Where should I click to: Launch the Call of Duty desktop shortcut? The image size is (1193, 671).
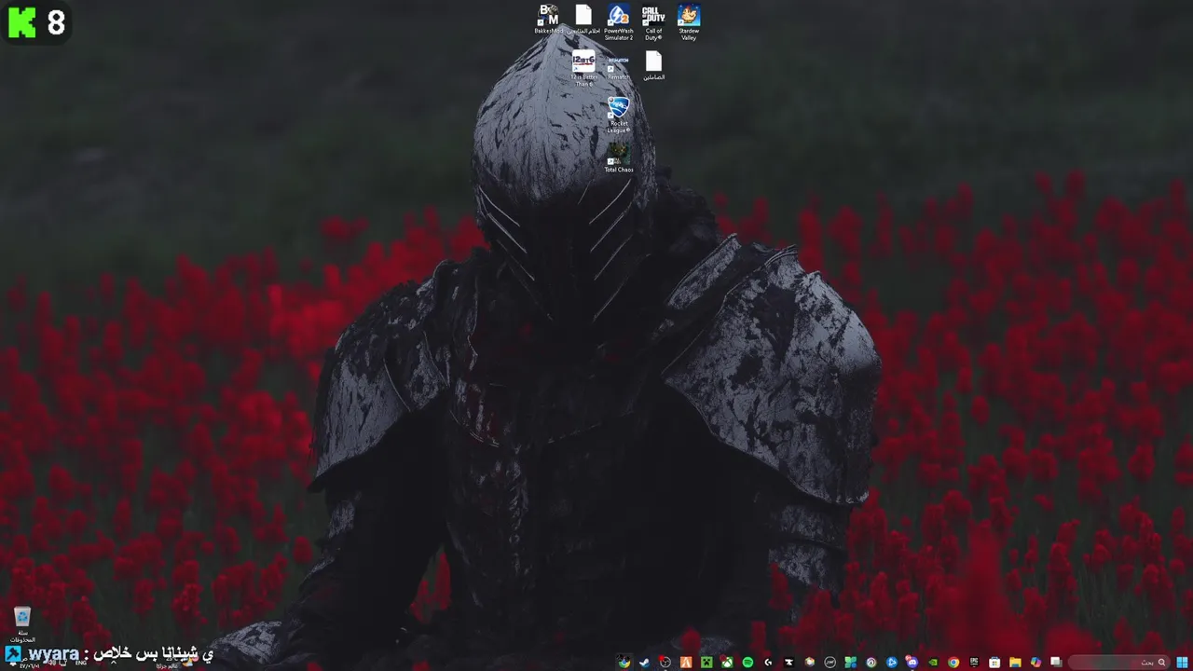click(x=653, y=22)
